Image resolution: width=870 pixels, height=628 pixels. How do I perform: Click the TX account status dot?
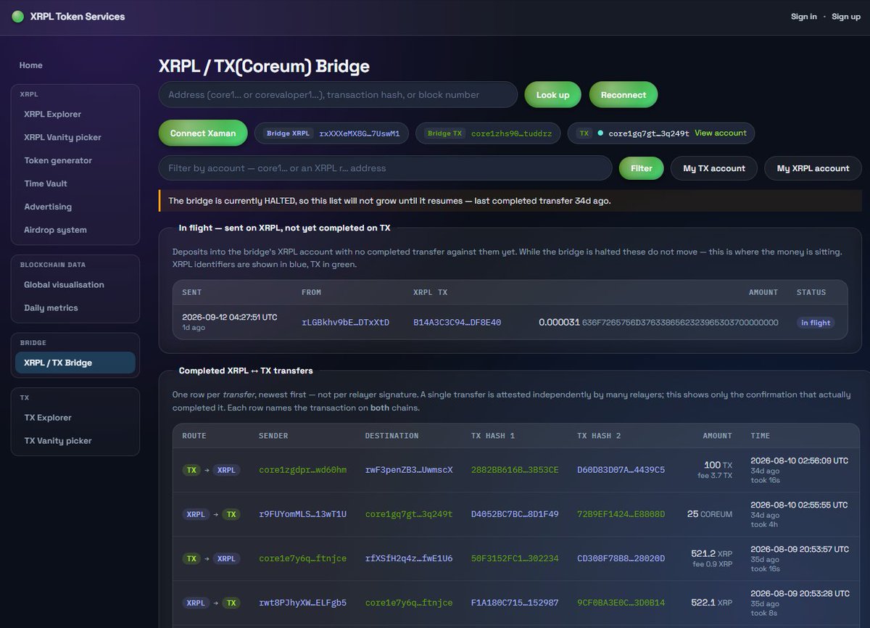600,133
